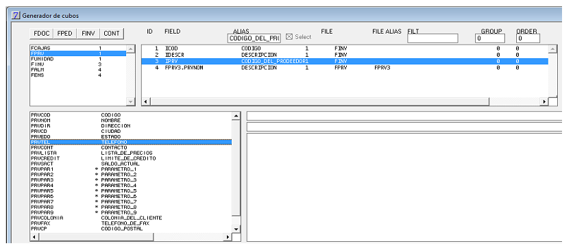Toggle the Select checkbox
The image size is (573, 248).
tap(289, 36)
